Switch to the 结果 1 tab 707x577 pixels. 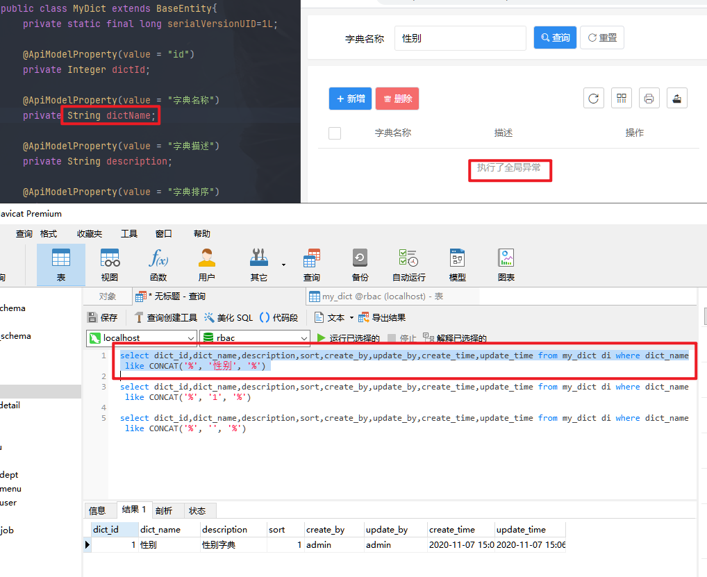coord(134,510)
